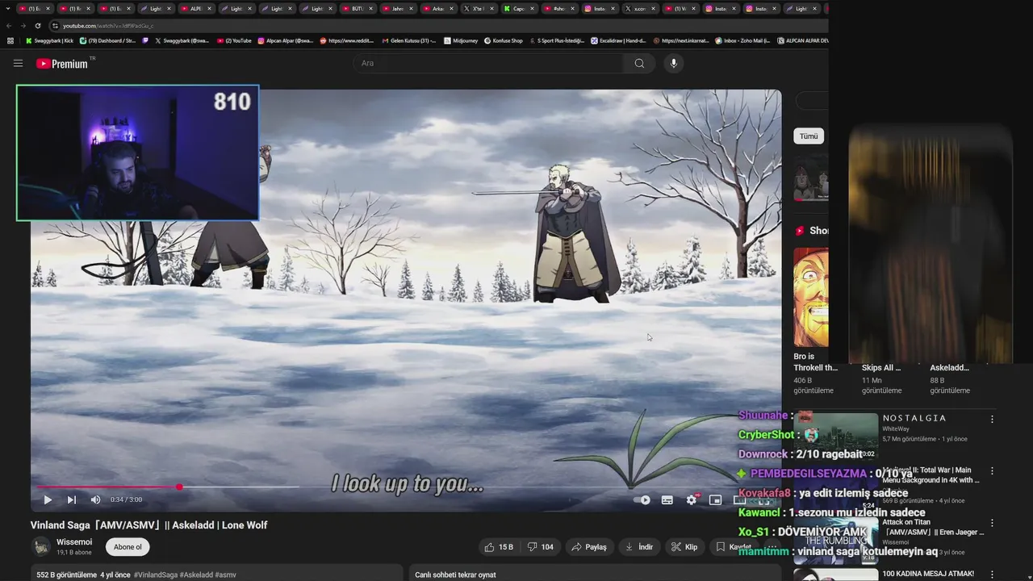The height and width of the screenshot is (581, 1033).
Task: Open the Excalidraw bookmark
Action: click(618, 40)
